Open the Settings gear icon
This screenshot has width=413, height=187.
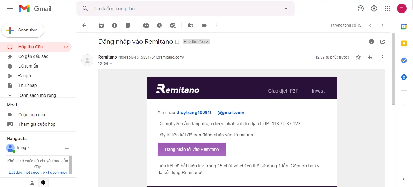pos(374,8)
